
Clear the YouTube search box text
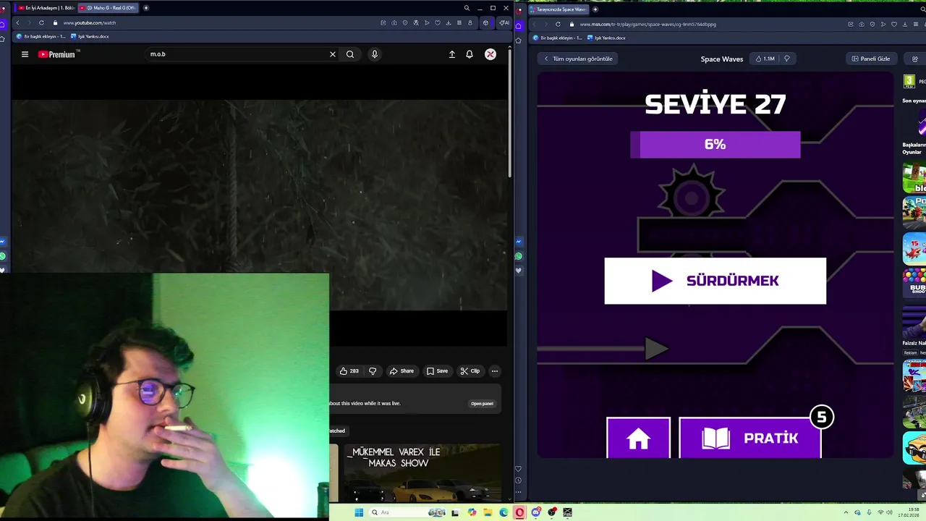(333, 54)
